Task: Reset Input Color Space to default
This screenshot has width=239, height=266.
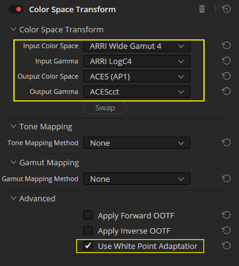Action: pyautogui.click(x=226, y=46)
